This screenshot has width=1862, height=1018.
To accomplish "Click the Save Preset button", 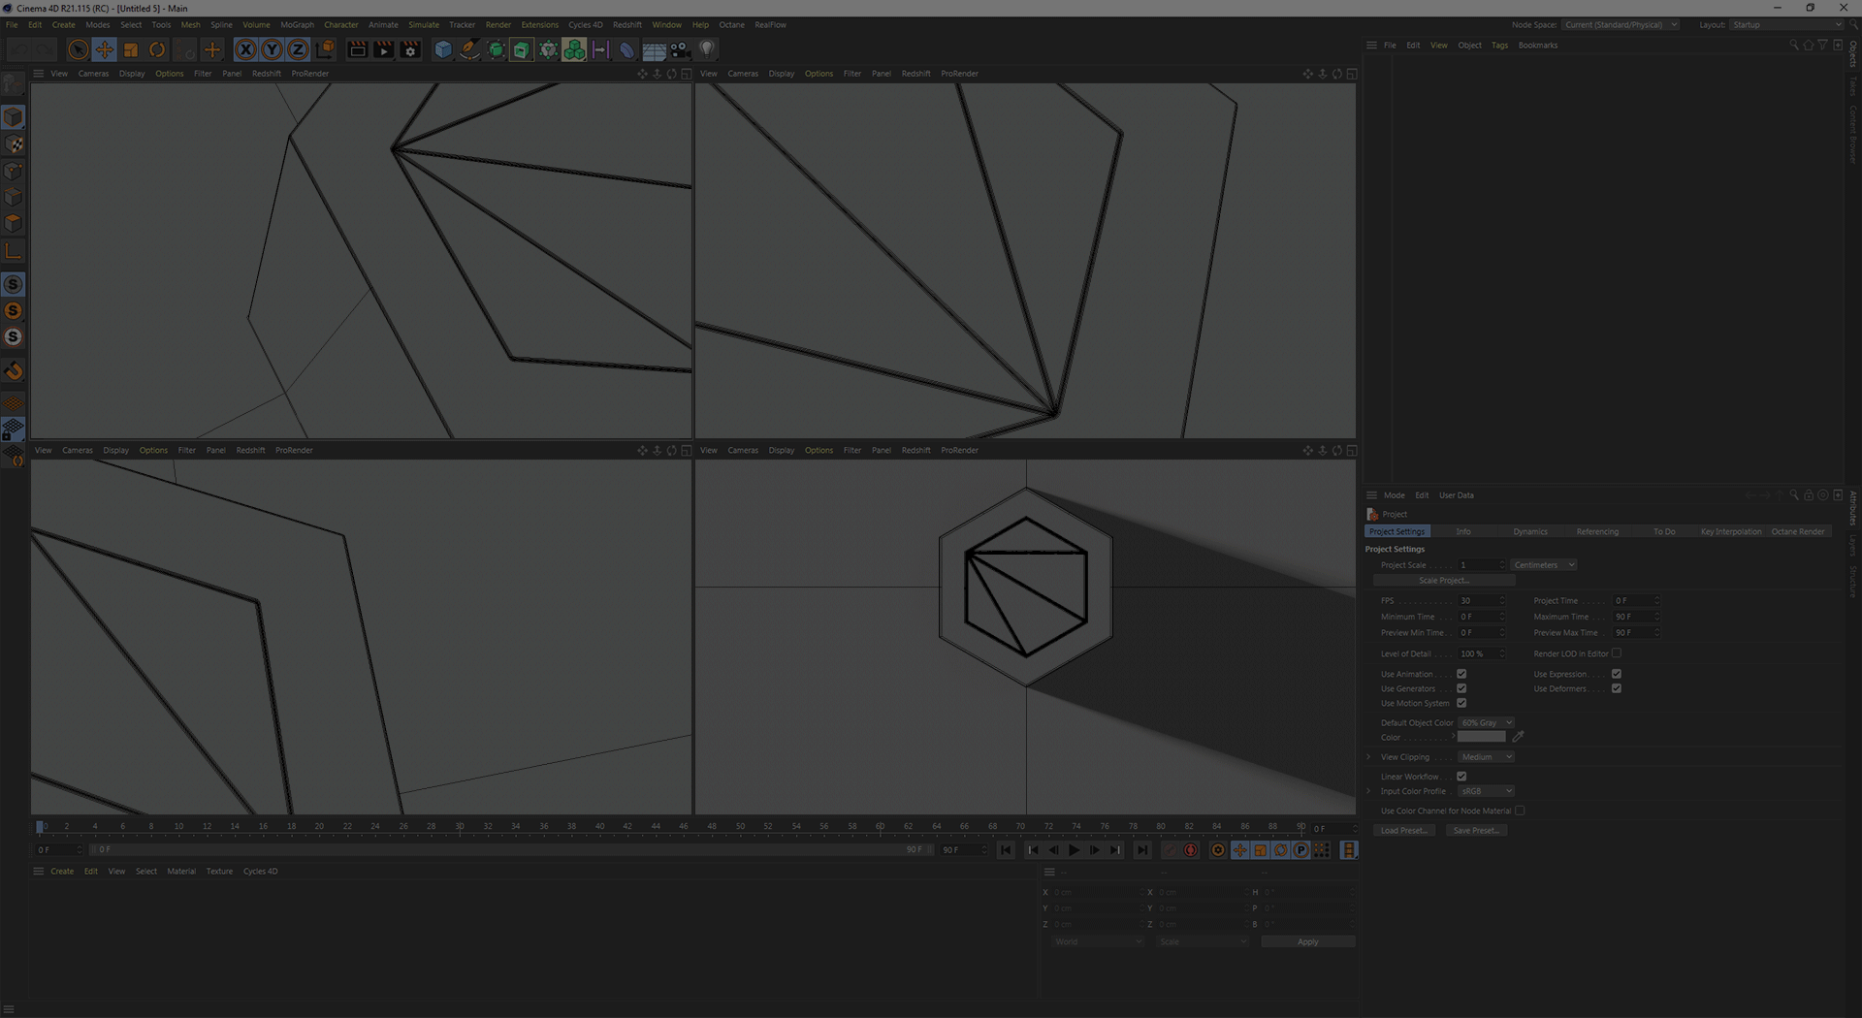I will coord(1475,831).
